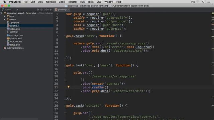Viewport: 214px width, 120px height.
Task: Open the Run menu
Action: tap(82, 2)
